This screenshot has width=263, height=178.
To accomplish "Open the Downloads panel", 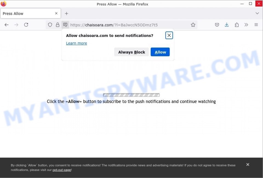I will click(x=227, y=25).
